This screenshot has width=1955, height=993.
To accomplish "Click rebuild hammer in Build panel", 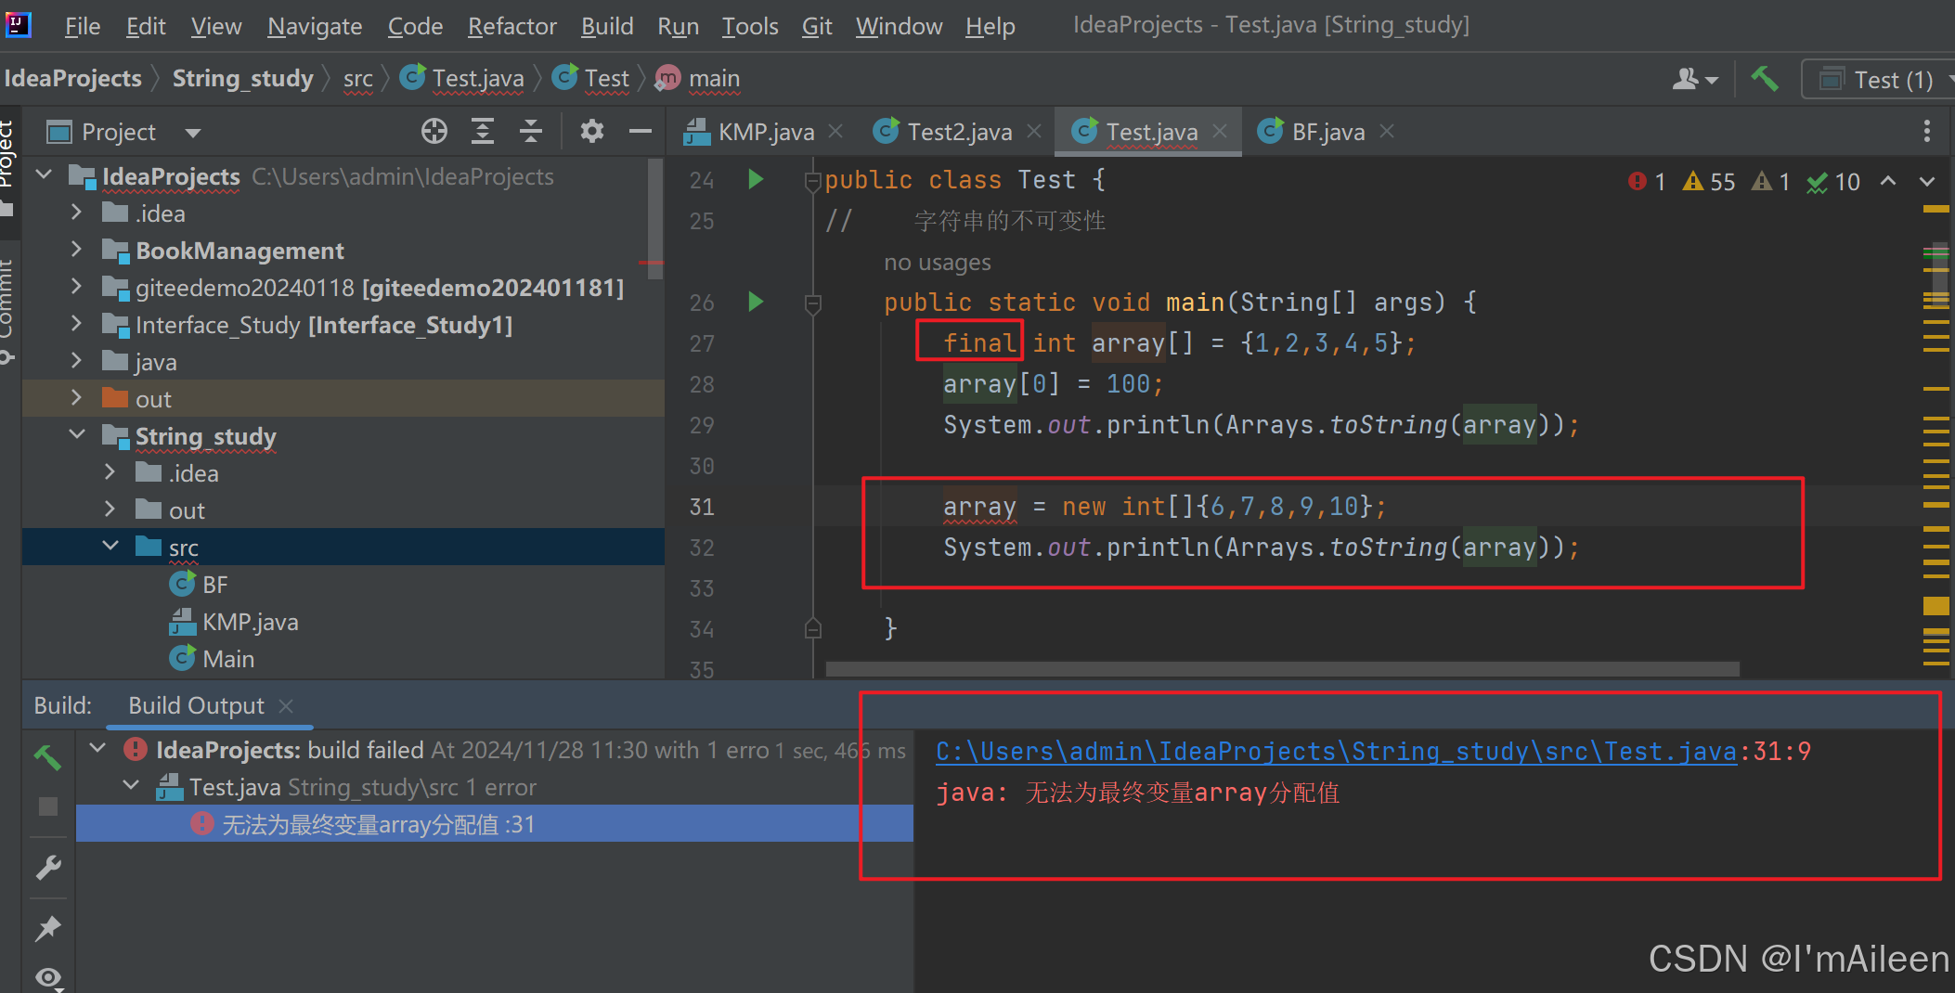I will [47, 757].
